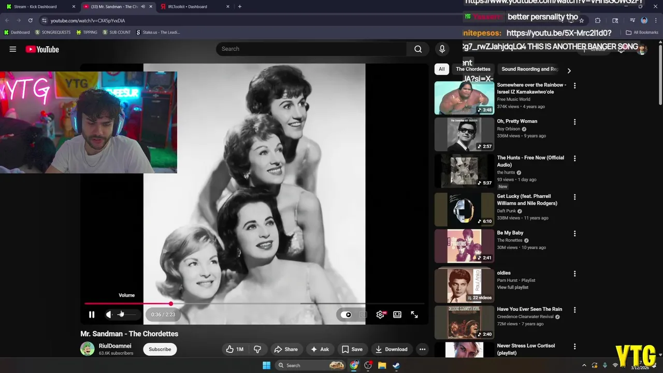This screenshot has width=663, height=373.
Task: Go to YouTube home via the logo
Action: 42,49
